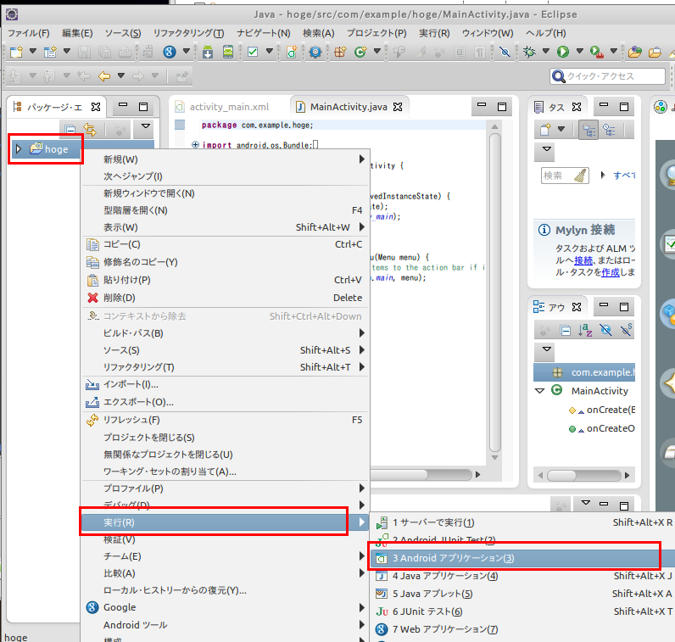Open the Android SDK Manager icon
The image size is (675, 642).
point(208,52)
